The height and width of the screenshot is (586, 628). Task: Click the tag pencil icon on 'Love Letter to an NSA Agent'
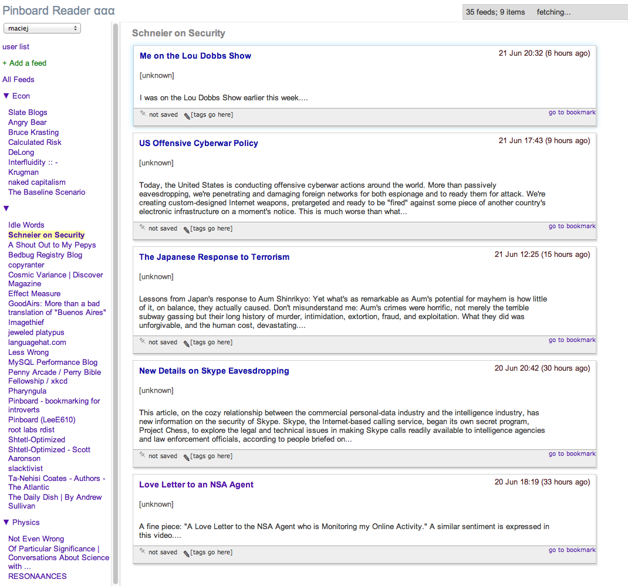click(x=187, y=553)
